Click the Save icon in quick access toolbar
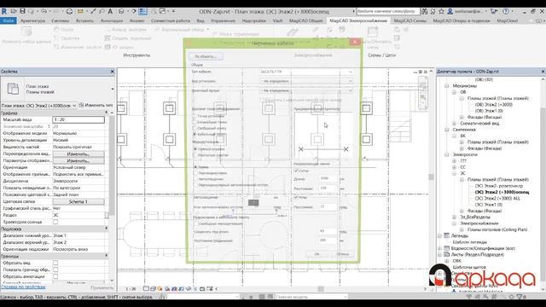The image size is (546, 307). (23, 11)
